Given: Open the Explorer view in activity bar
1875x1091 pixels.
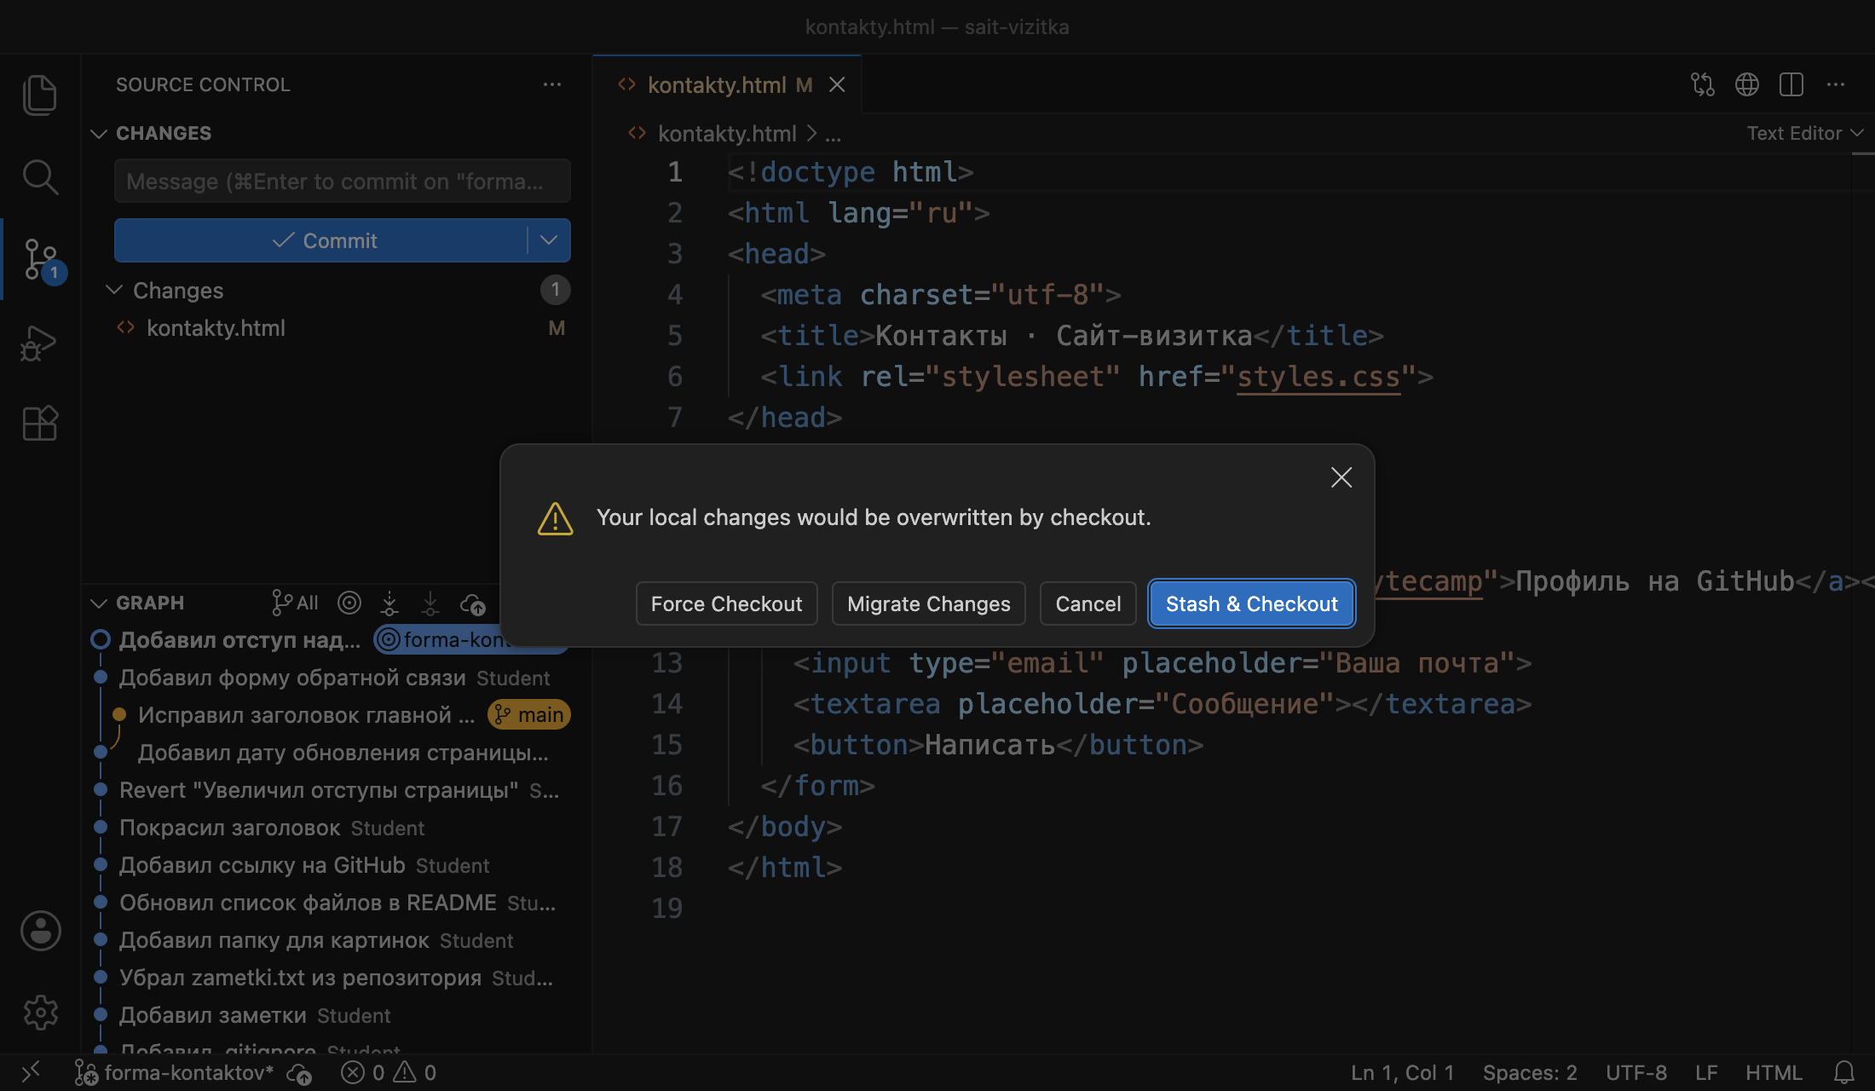Looking at the screenshot, I should click(x=40, y=94).
